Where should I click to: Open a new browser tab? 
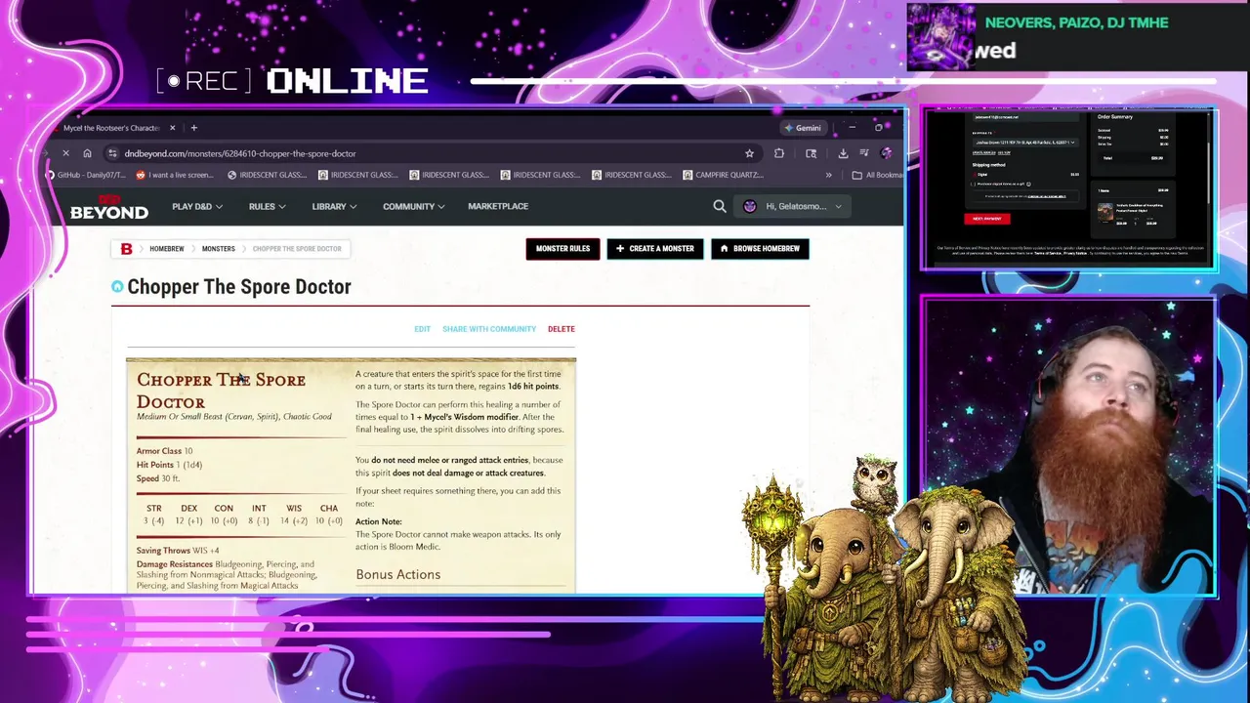coord(193,128)
